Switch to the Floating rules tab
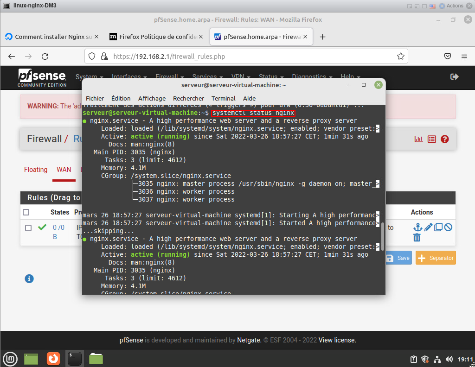Image resolution: width=475 pixels, height=367 pixels. click(36, 170)
